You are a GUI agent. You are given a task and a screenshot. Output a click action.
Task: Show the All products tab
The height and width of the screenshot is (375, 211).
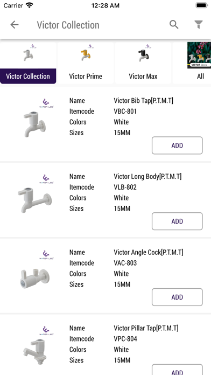[x=200, y=77]
